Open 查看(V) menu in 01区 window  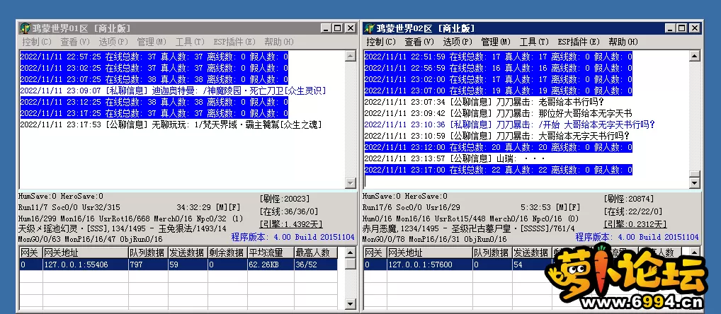click(75, 42)
